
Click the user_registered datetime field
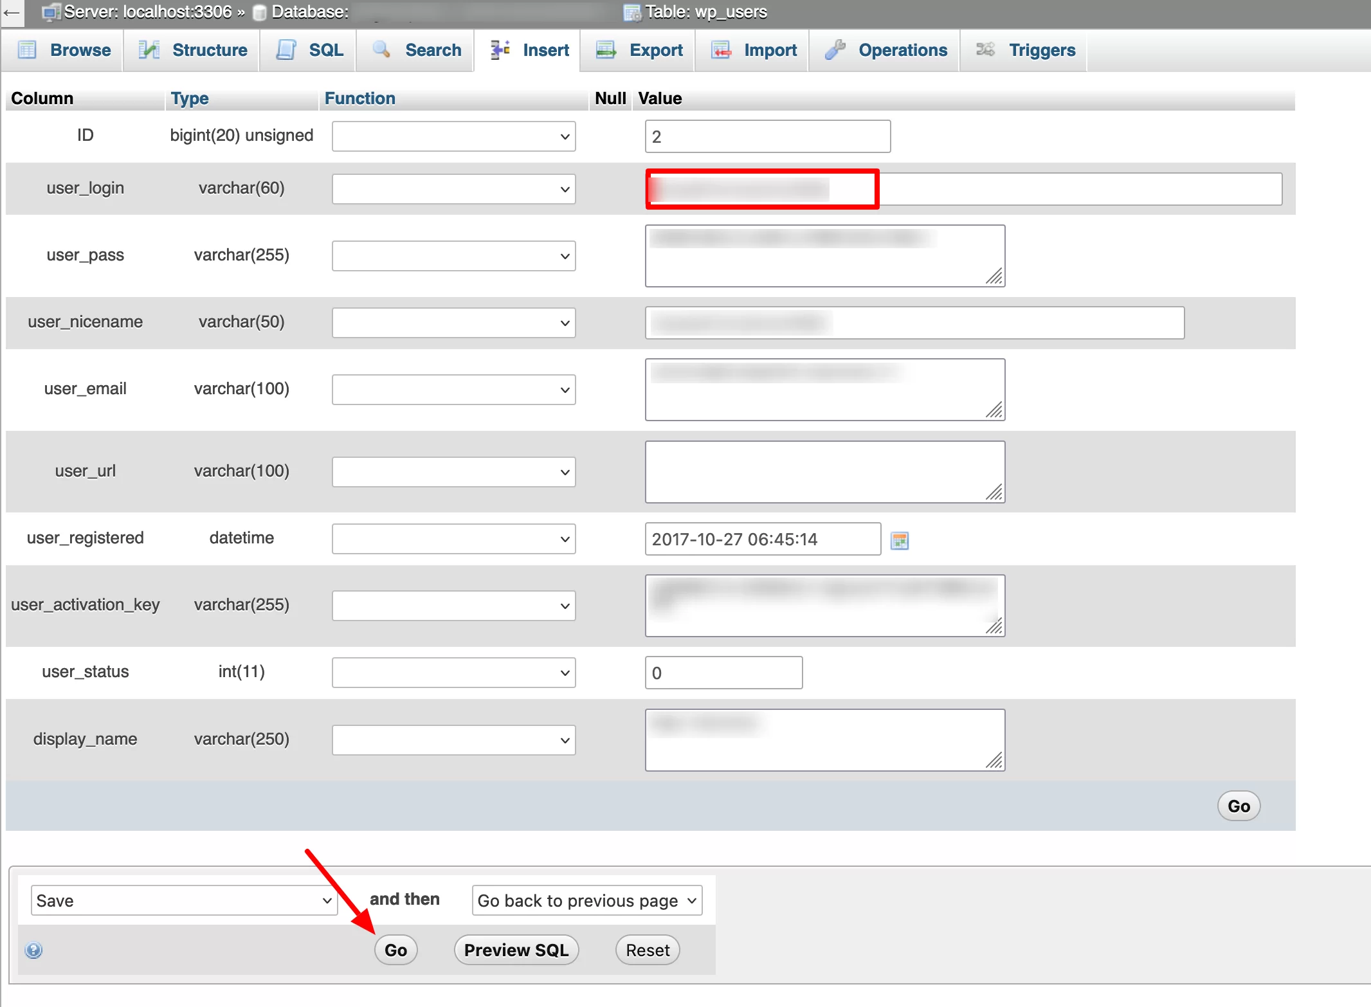[x=763, y=539]
